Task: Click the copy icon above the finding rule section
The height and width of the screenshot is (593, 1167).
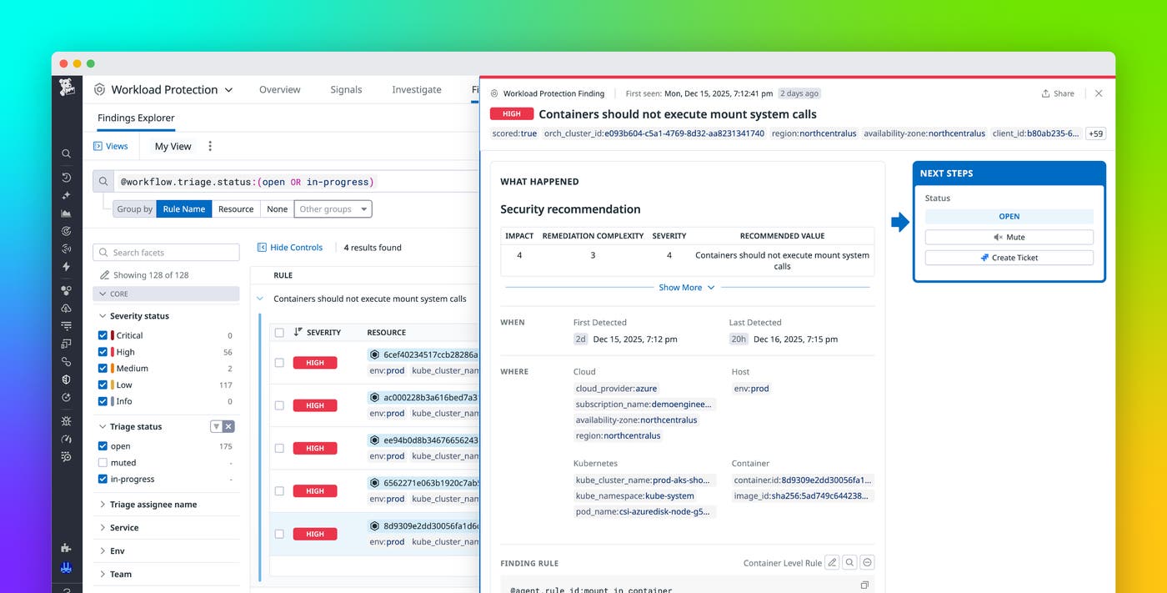Action: point(864,586)
